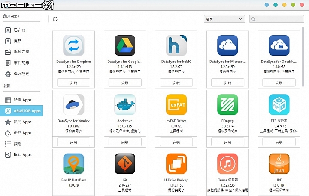Browse All Apps (所有 Apps)
Image resolution: width=309 pixels, height=196 pixels.
coord(21,100)
